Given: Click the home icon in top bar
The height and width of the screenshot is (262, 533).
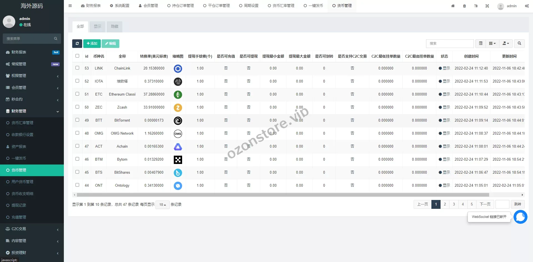Looking at the screenshot, I should tap(453, 6).
